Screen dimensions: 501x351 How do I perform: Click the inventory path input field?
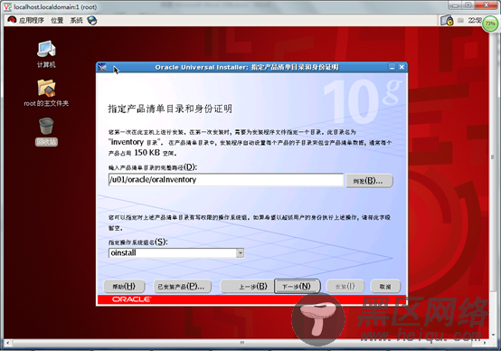226,180
